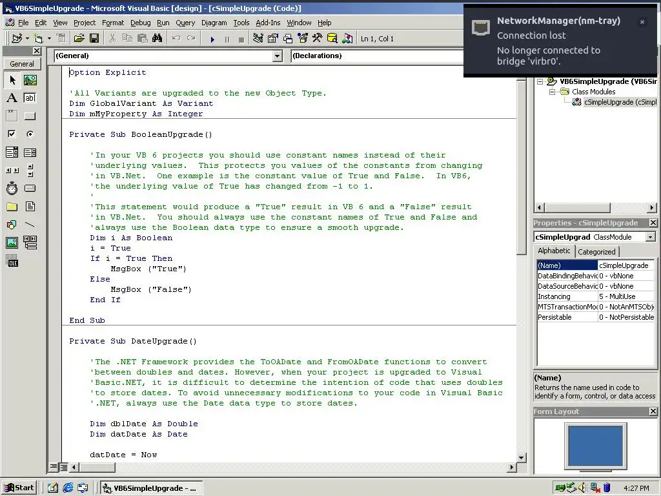
Task: Click the End stop square button
Action: pyautogui.click(x=241, y=39)
